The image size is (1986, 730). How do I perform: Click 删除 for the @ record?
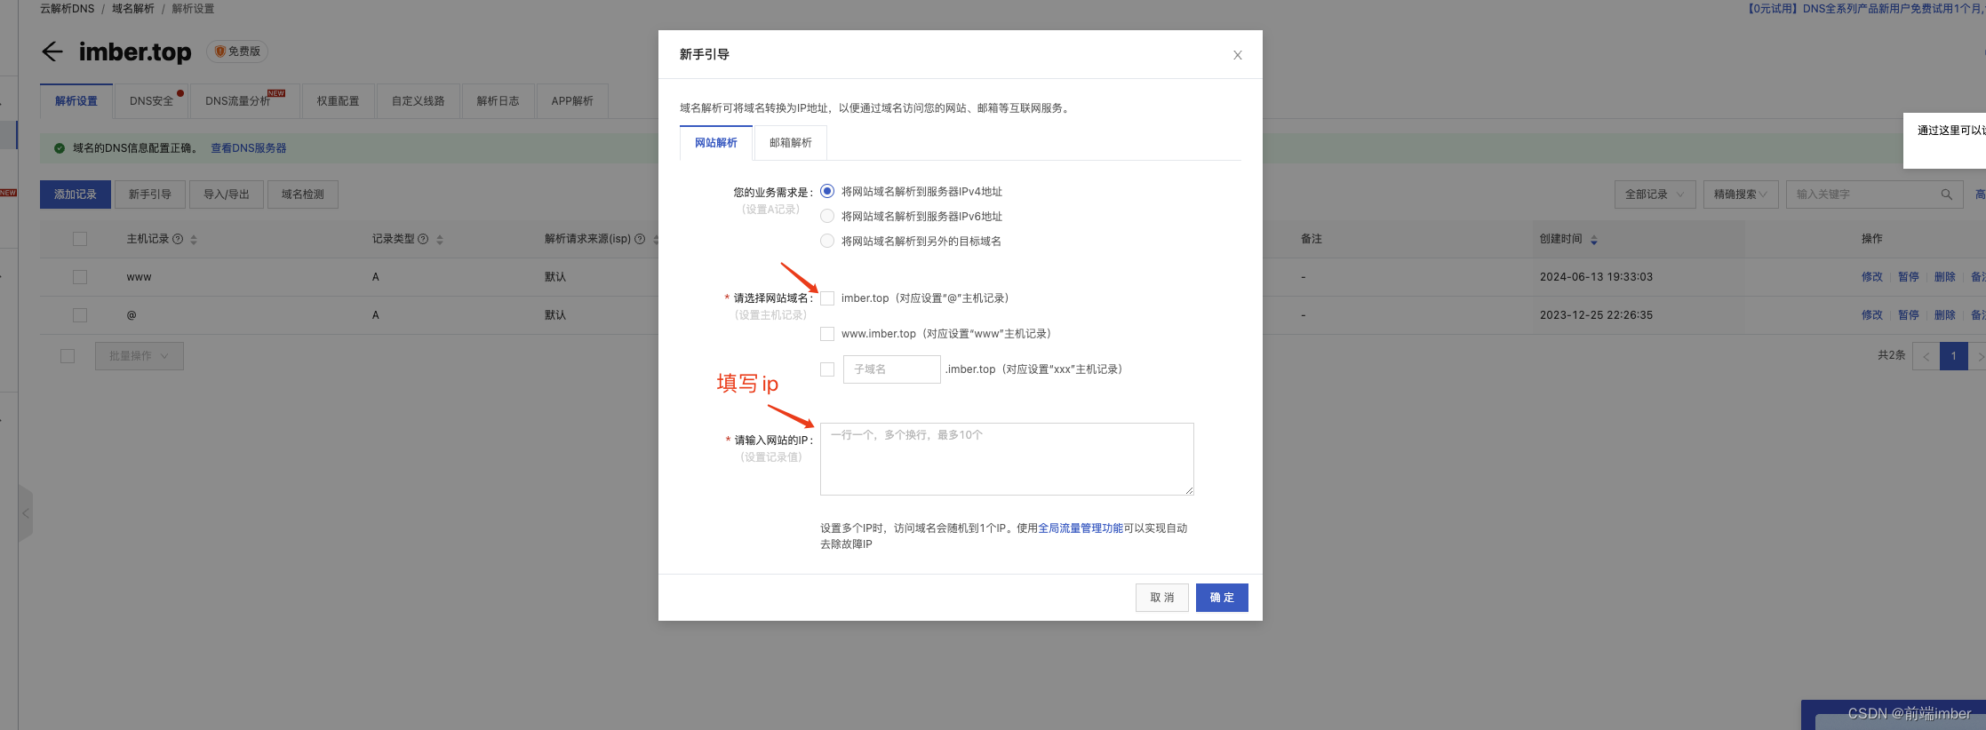(x=1945, y=315)
